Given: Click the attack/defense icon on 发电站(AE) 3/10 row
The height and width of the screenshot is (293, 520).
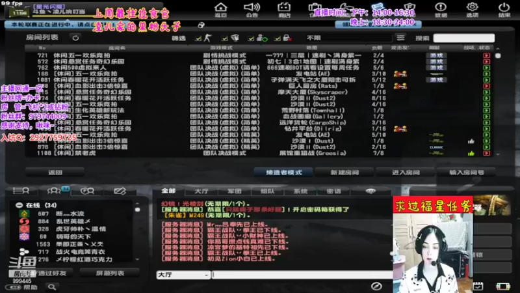Looking at the screenshot, I should tap(400, 74).
